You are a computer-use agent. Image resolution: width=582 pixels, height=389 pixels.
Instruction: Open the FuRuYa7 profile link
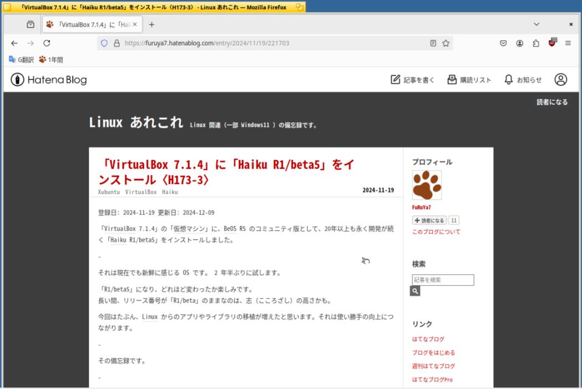pos(421,208)
